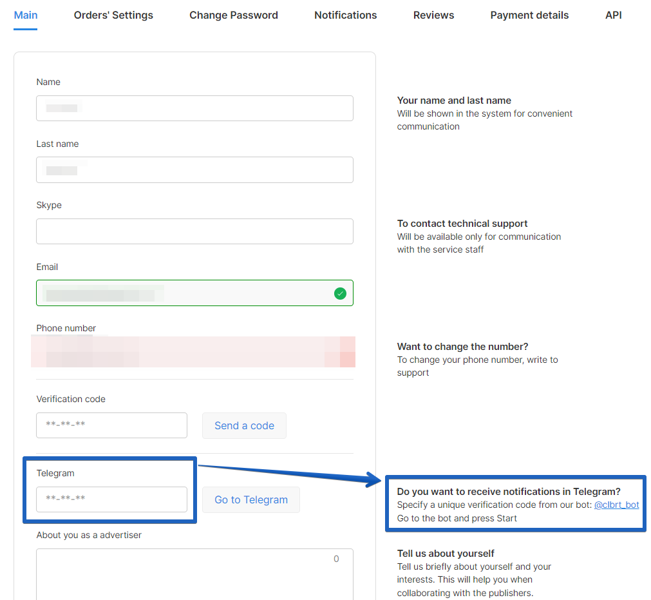The height and width of the screenshot is (600, 651).
Task: Open the Orders' Settings tab
Action: [113, 15]
